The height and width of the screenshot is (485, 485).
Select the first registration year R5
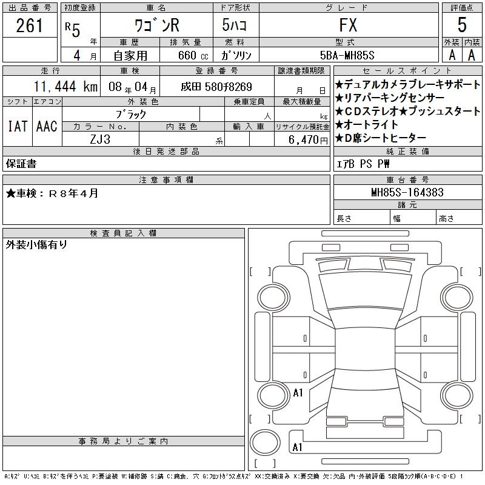(73, 29)
